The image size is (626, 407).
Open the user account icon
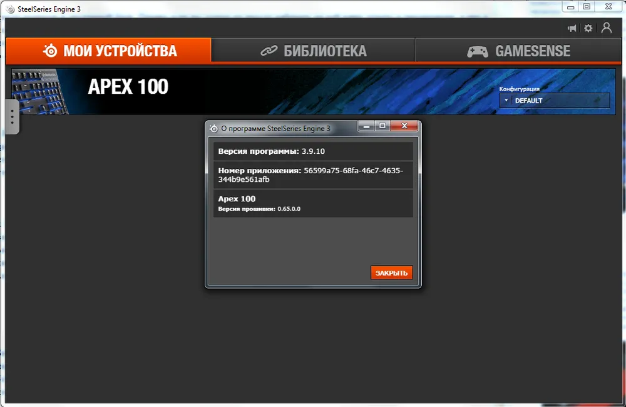(607, 28)
